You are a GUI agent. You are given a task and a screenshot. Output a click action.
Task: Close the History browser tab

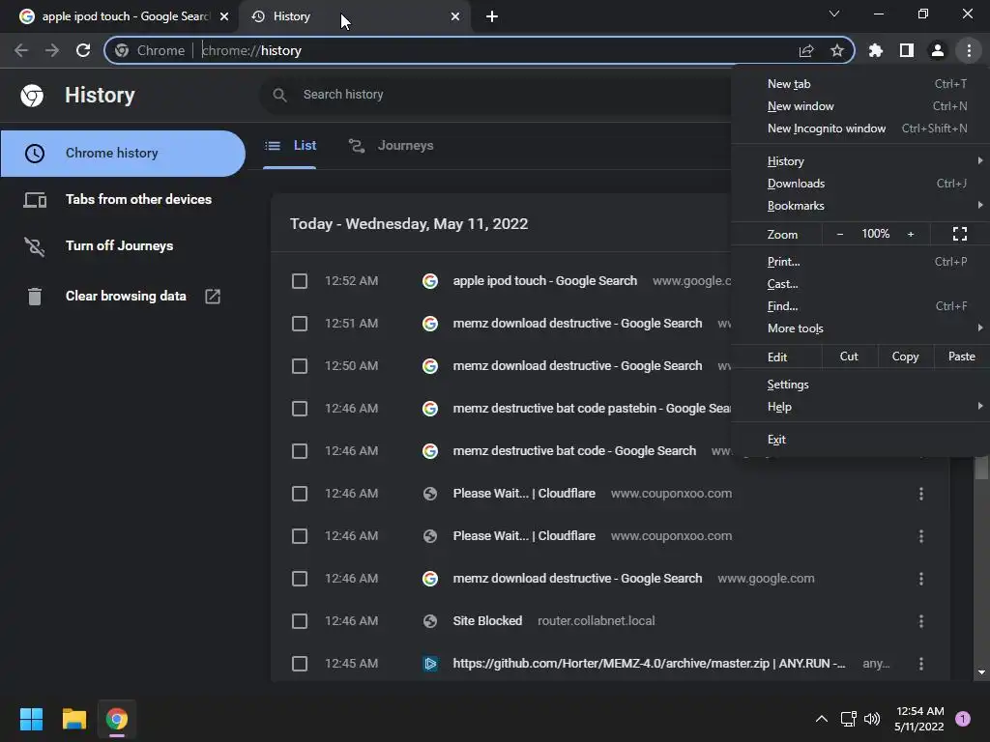455,16
